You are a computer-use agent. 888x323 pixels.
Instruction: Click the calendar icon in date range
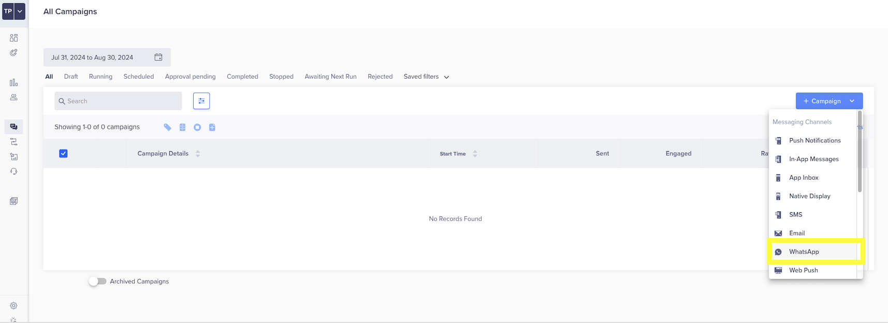tap(158, 57)
